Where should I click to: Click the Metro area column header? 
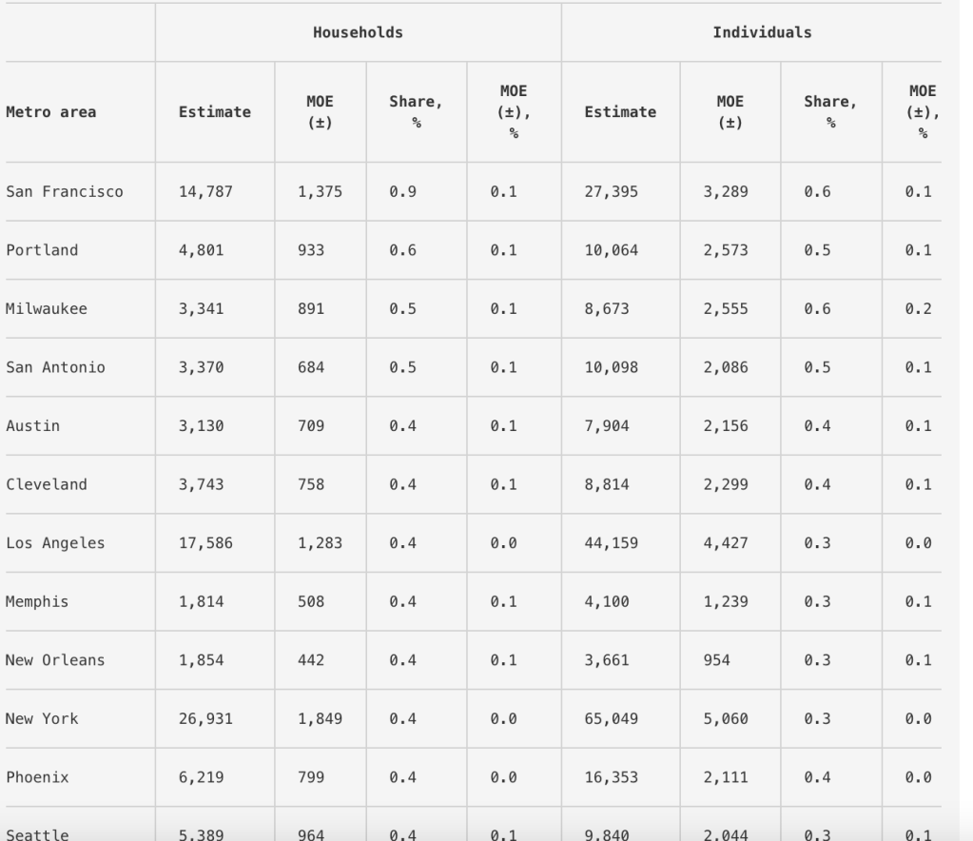(x=50, y=112)
